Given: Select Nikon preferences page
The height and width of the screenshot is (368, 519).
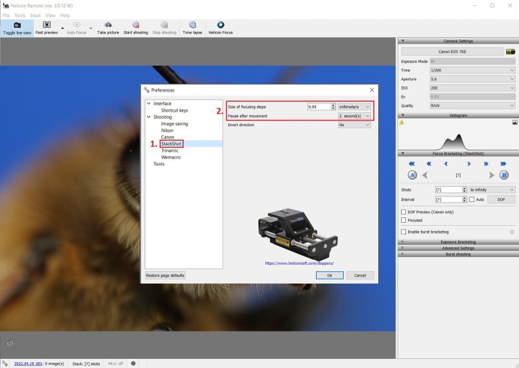Looking at the screenshot, I should pyautogui.click(x=167, y=130).
